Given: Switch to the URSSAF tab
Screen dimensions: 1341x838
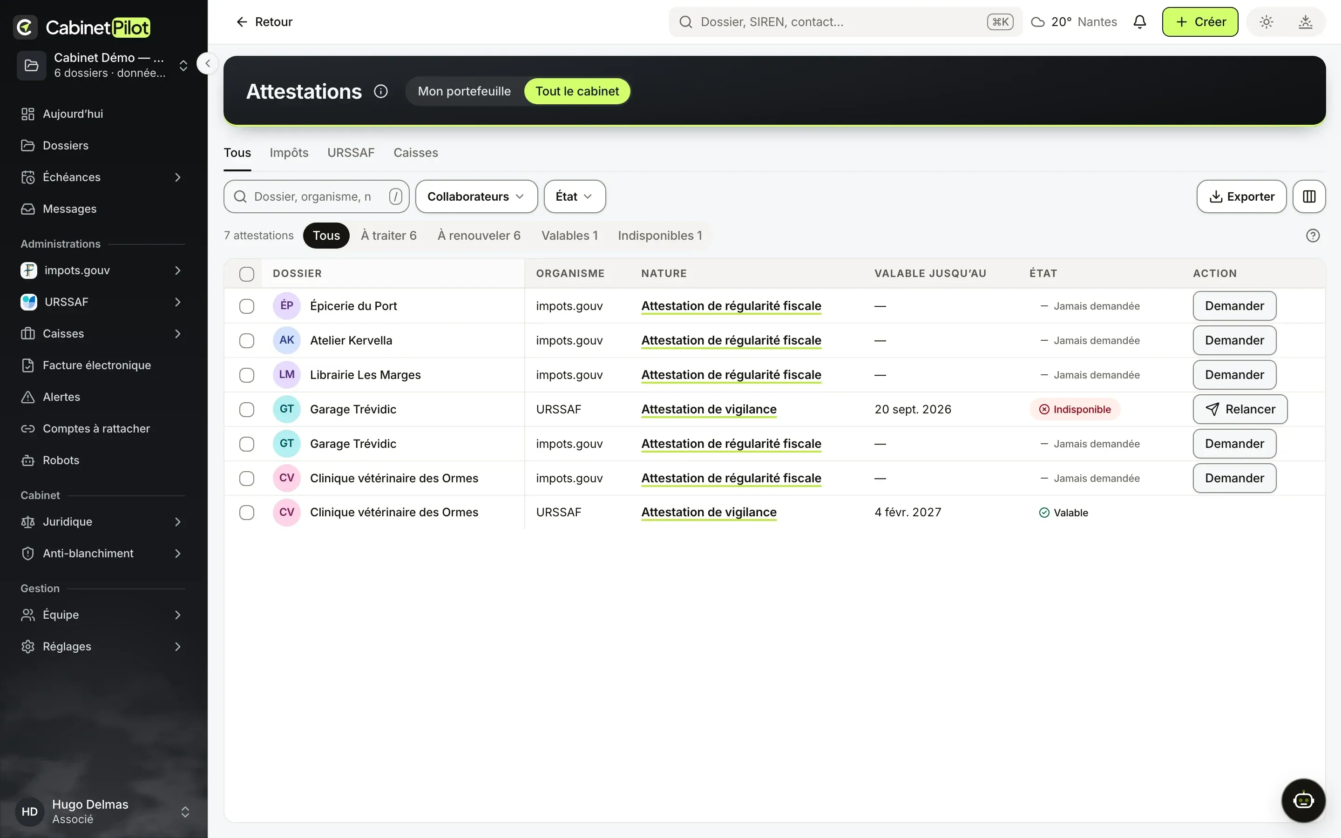Looking at the screenshot, I should (351, 152).
